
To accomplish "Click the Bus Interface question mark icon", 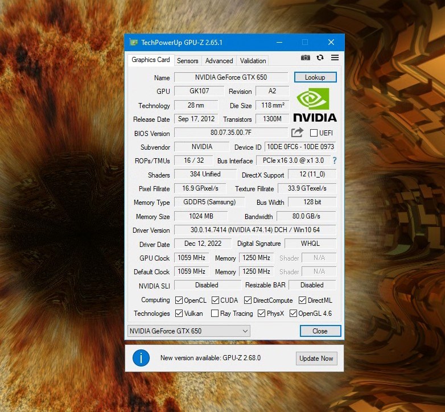I will pyautogui.click(x=335, y=160).
